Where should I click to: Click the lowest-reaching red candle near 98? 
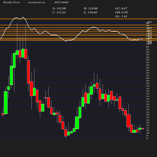click(66, 133)
